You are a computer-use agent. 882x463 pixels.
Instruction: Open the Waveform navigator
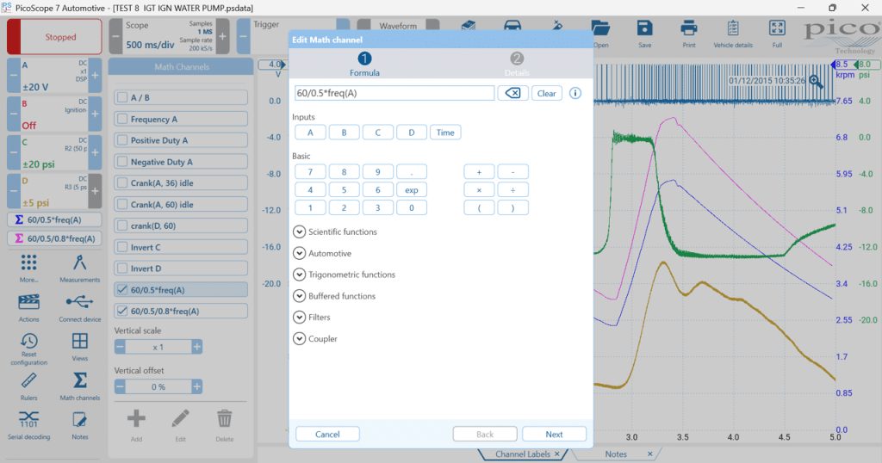click(x=398, y=26)
